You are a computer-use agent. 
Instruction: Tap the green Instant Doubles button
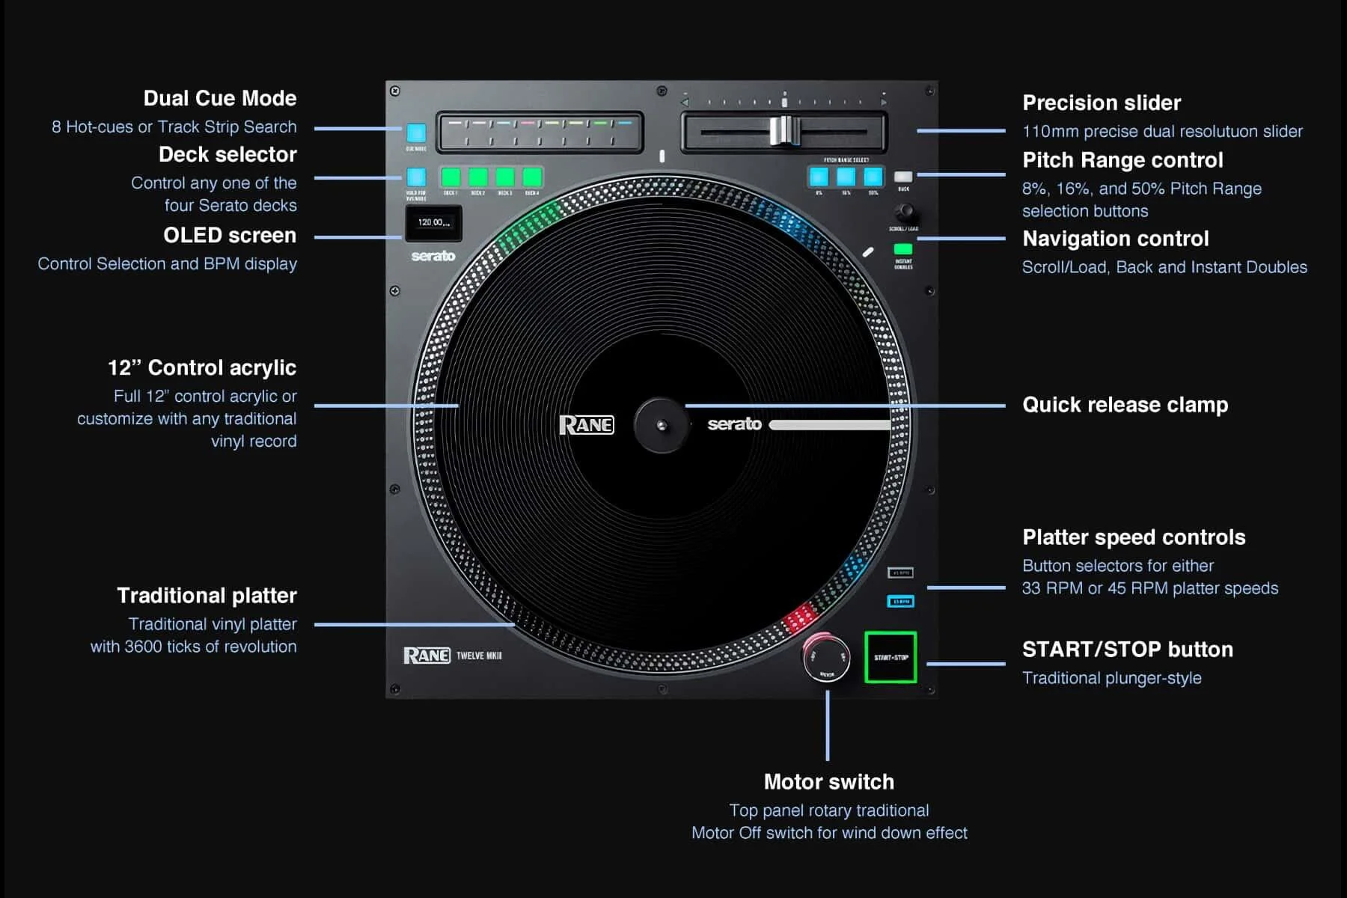(903, 249)
